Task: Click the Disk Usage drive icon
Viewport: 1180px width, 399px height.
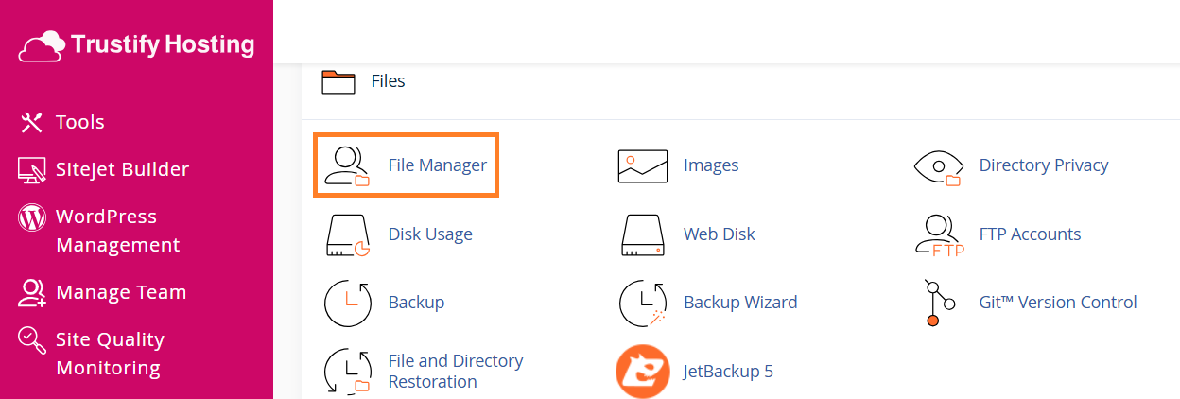Action: 347,235
